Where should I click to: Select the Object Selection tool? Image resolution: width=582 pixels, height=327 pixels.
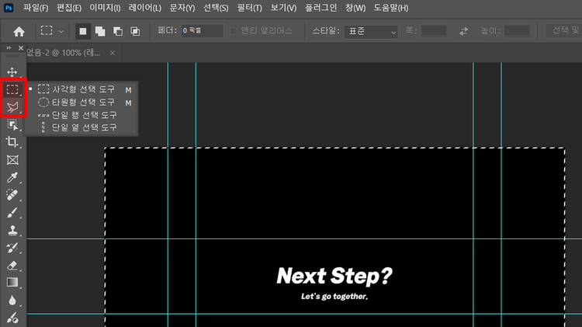click(12, 125)
